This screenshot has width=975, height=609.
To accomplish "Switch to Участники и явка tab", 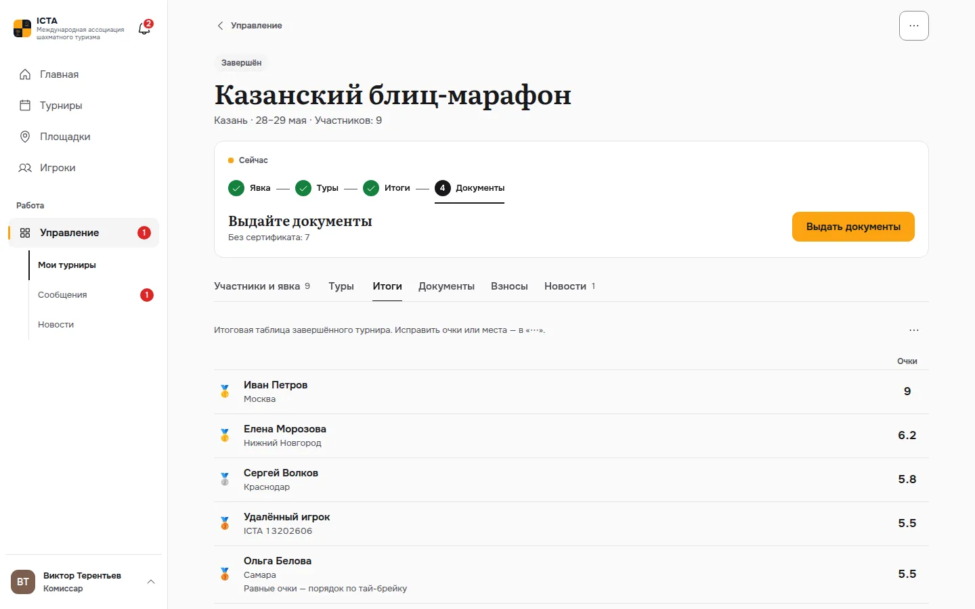I will [262, 286].
